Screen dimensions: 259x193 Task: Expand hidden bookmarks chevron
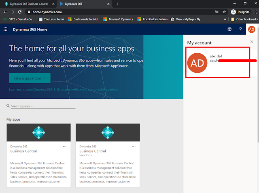[225, 19]
